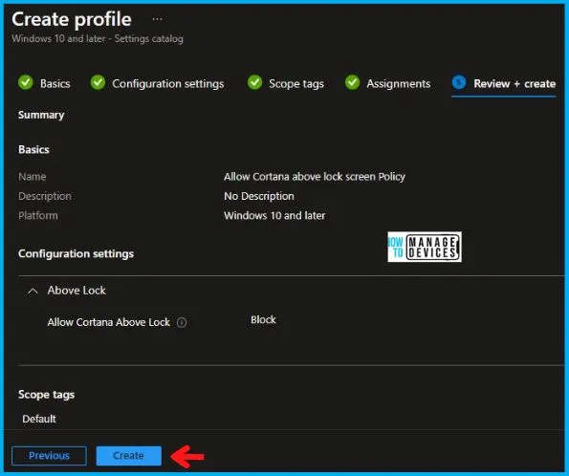Click the Summary heading
The width and height of the screenshot is (569, 476).
coord(41,115)
